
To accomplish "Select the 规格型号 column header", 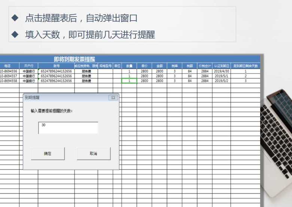I will [106, 66].
